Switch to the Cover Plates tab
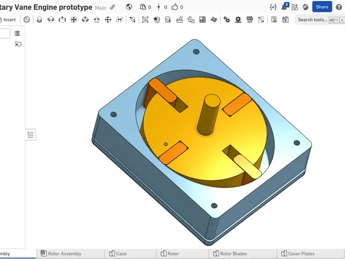 (x=310, y=254)
